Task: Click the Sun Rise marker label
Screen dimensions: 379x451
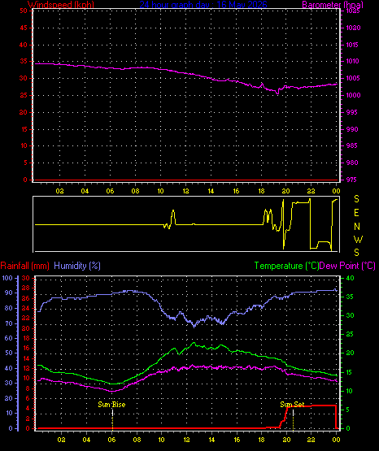Action: [111, 405]
